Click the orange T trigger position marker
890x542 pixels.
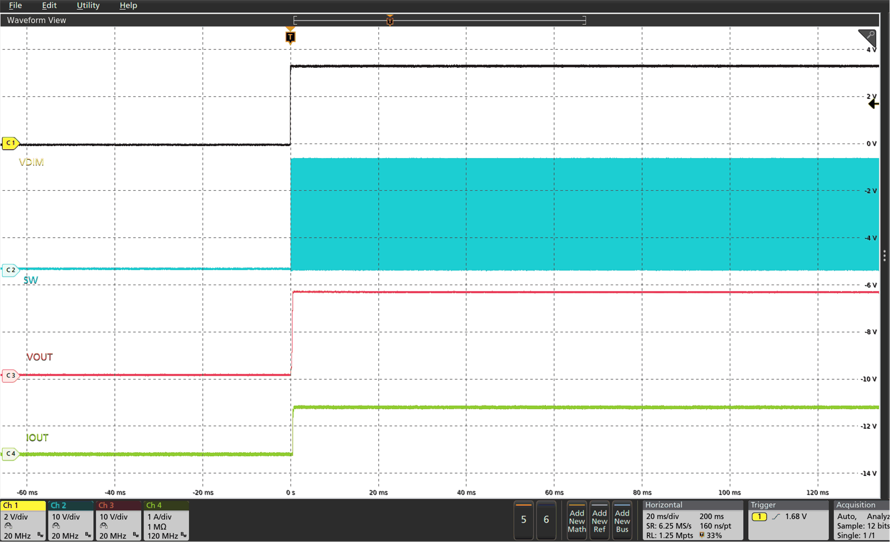[290, 37]
